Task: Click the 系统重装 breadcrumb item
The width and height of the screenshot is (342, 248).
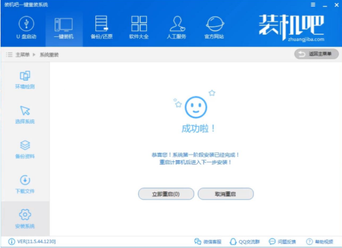Action: tap(49, 55)
